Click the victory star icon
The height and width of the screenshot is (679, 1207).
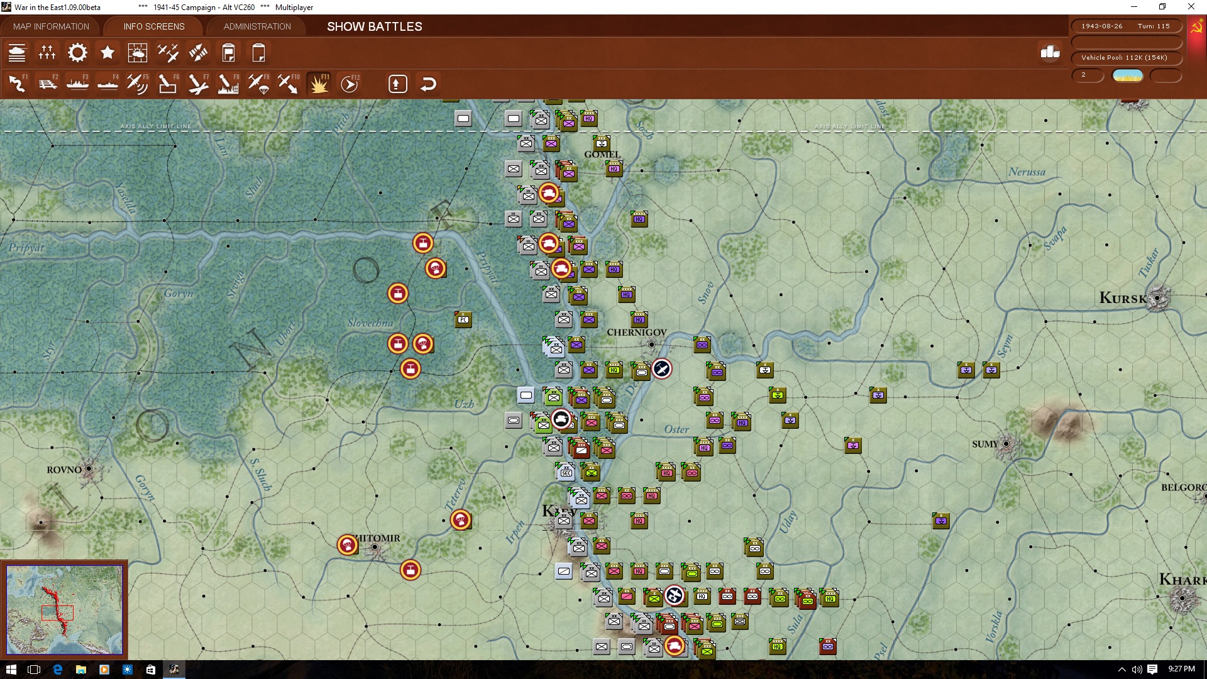pyautogui.click(x=107, y=53)
